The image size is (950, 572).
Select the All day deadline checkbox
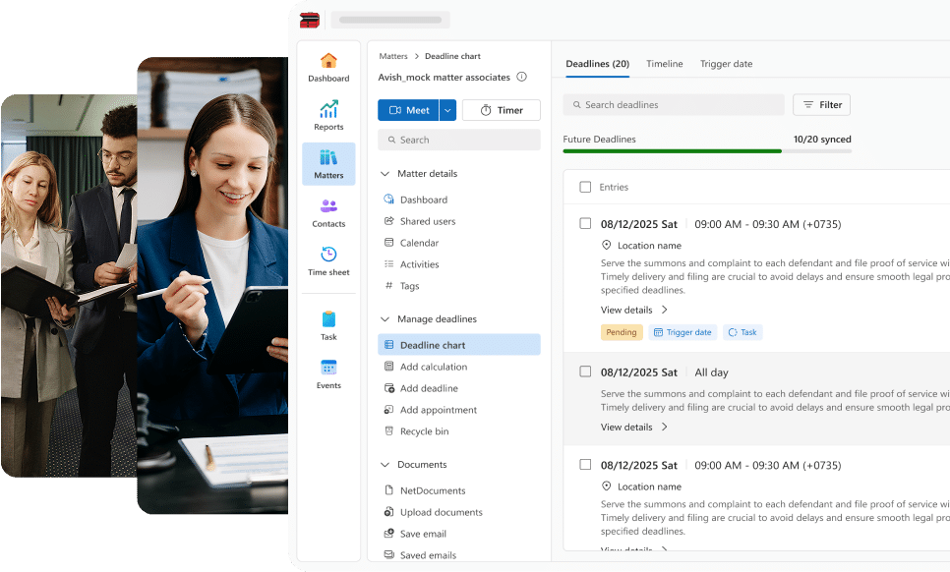point(585,372)
